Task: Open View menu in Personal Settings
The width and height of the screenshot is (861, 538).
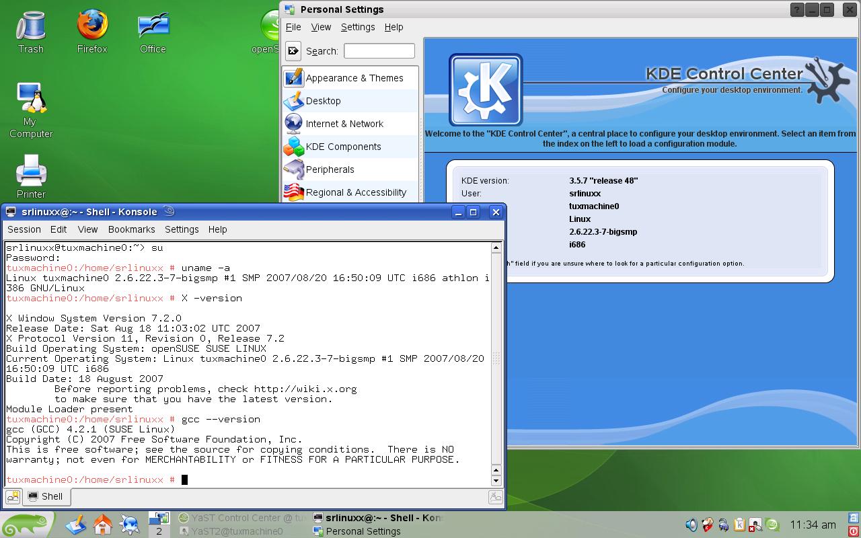Action: [x=321, y=27]
